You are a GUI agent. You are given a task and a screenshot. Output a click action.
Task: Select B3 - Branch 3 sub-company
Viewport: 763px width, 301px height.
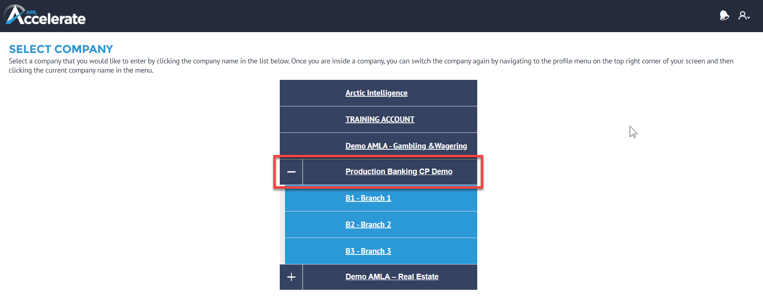tap(368, 251)
